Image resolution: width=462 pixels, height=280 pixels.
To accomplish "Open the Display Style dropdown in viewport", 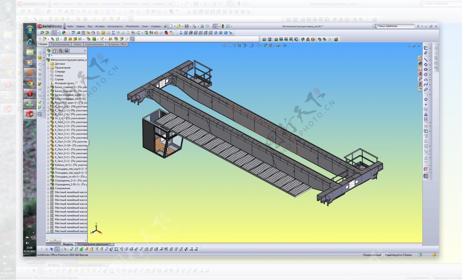I will point(254,46).
